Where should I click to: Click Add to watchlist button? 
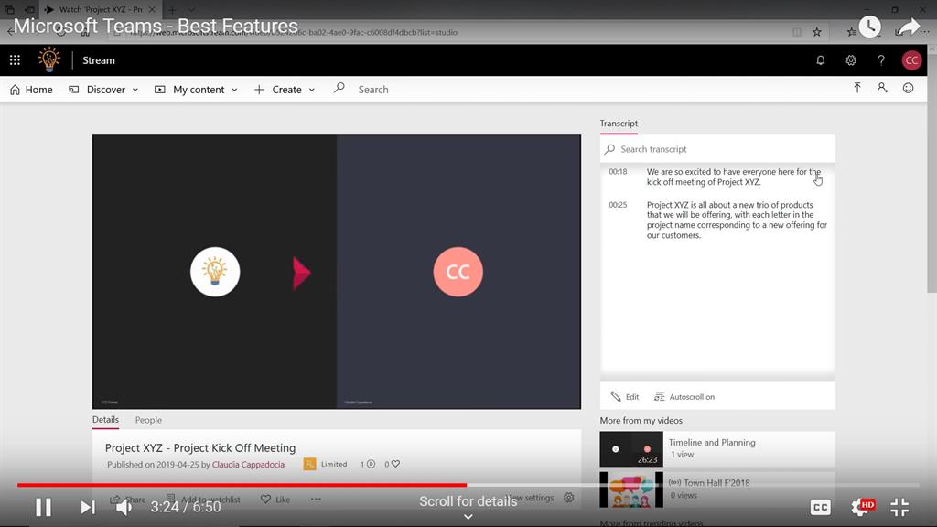click(x=203, y=499)
